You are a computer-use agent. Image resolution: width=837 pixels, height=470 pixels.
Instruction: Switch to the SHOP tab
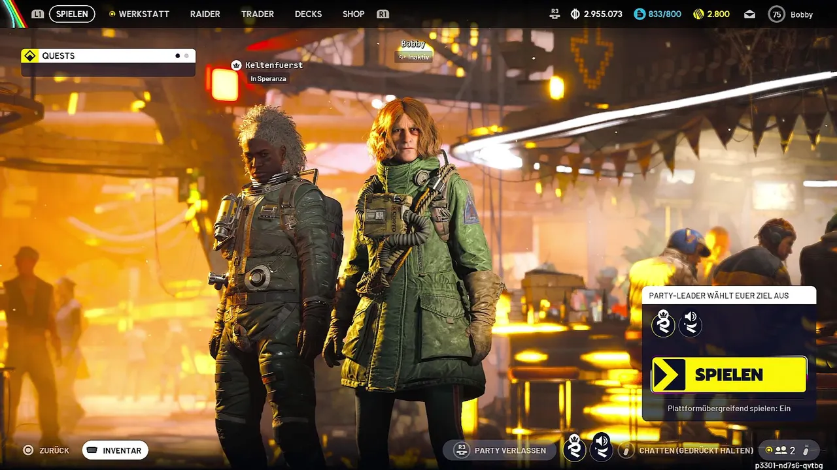tap(354, 14)
